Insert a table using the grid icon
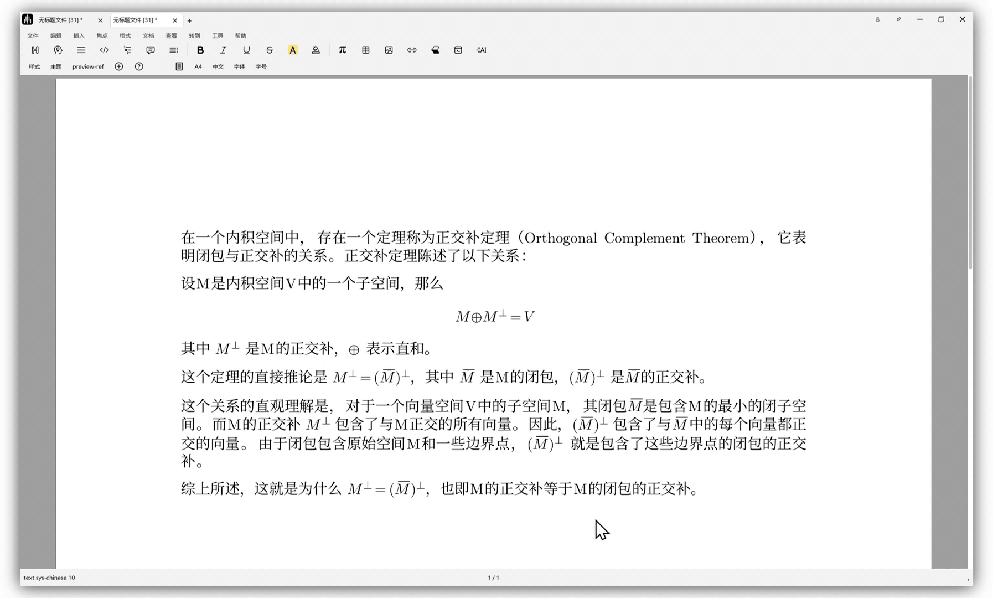This screenshot has width=993, height=598. (x=366, y=50)
